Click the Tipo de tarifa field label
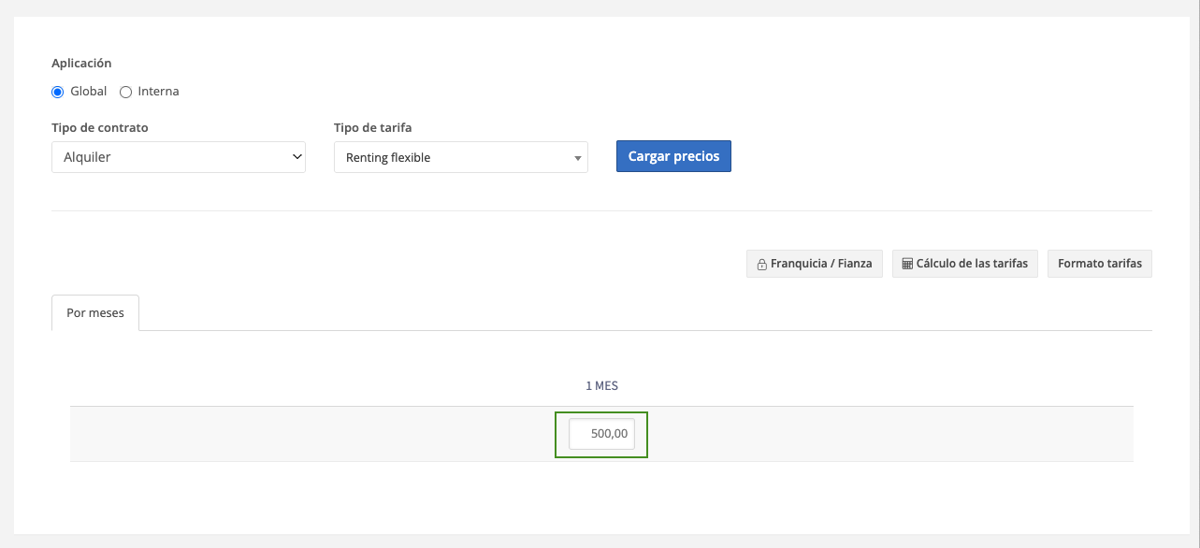 (x=372, y=127)
